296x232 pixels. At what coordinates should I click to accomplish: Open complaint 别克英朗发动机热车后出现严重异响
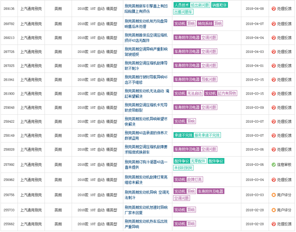pyautogui.click(x=146, y=224)
